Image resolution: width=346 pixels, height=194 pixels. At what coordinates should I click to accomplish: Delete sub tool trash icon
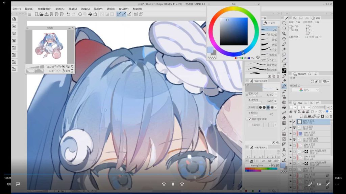[x=278, y=76]
